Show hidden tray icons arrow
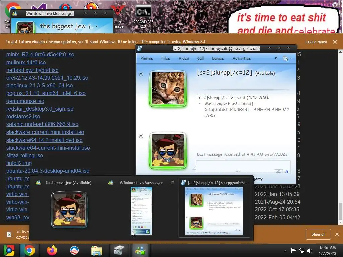343x257 pixels. point(285,251)
